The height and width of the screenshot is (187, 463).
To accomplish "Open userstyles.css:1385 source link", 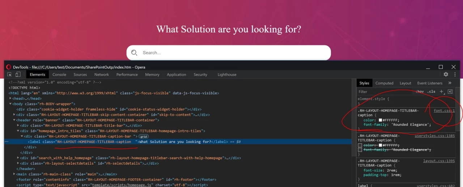I will 435,136.
